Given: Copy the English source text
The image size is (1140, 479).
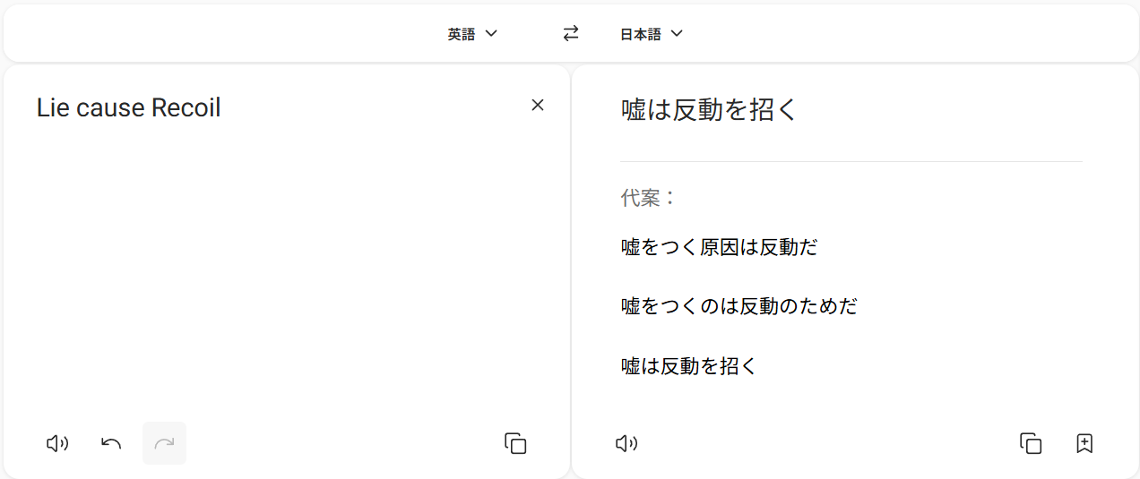Looking at the screenshot, I should 515,443.
